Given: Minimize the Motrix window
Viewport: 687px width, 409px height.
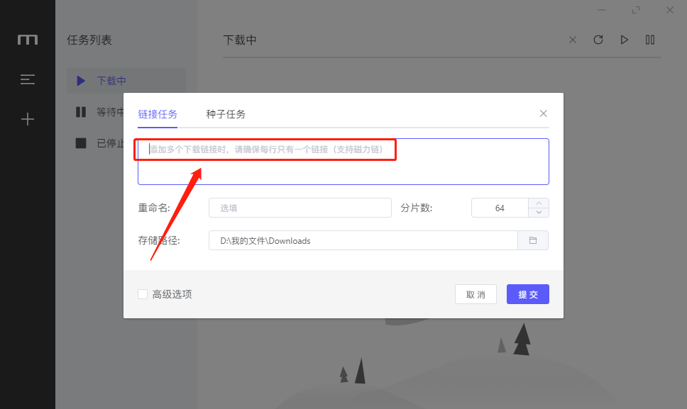Looking at the screenshot, I should (x=602, y=10).
